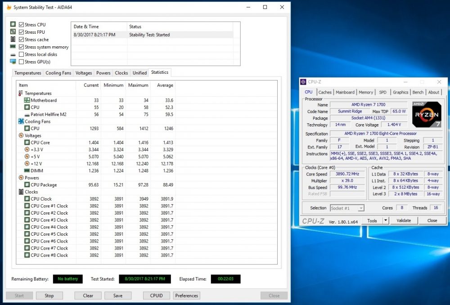Screen dimensions: 450x305
Task: Open the Caches tab in CPU-Z
Action: tap(325, 92)
